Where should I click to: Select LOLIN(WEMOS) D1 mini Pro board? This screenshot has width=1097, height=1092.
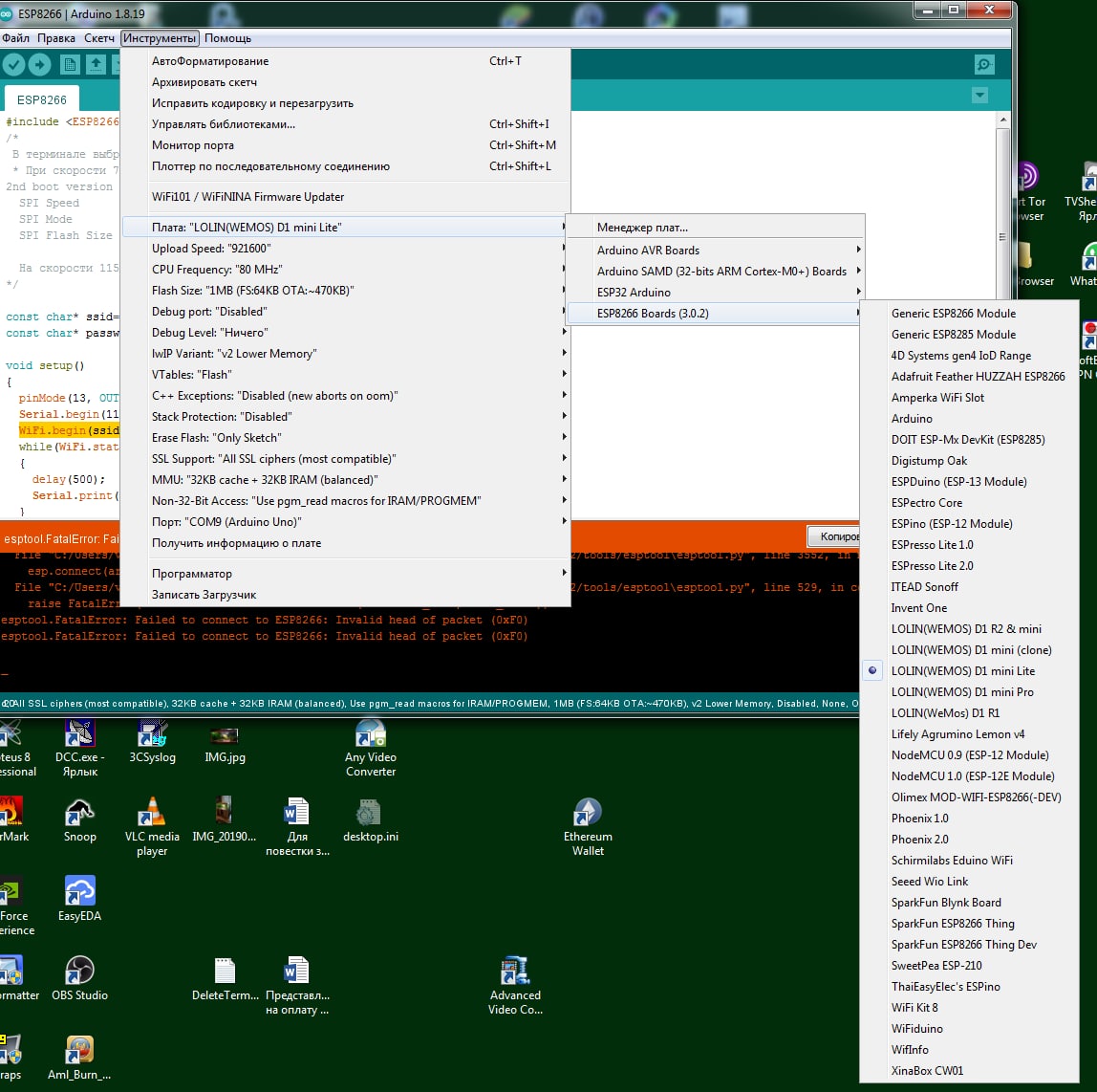pos(970,691)
